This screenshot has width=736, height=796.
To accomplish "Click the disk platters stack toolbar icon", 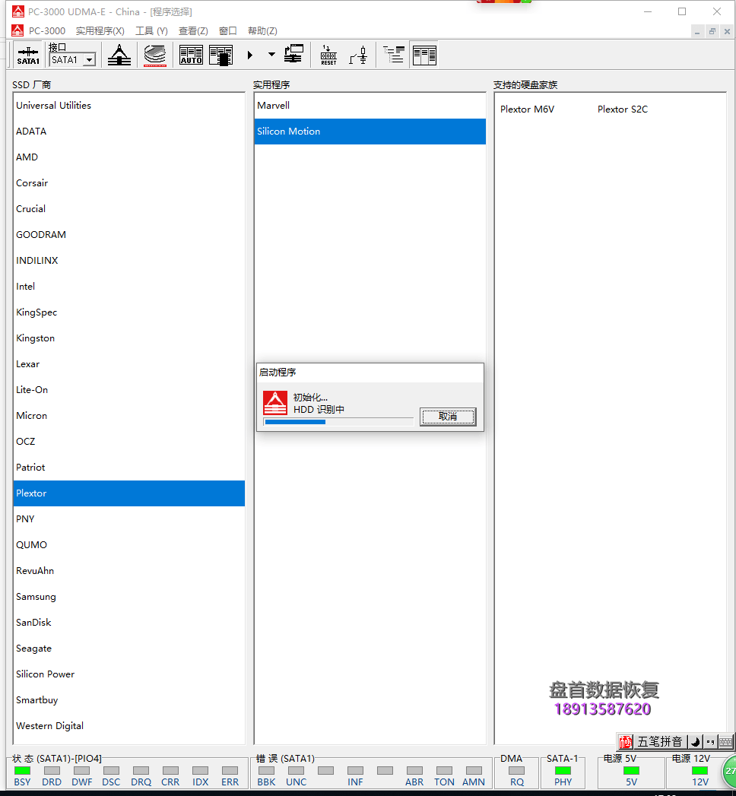I will click(x=155, y=55).
